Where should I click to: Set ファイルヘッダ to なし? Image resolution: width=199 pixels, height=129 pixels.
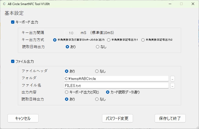pyautogui.click(x=97, y=71)
